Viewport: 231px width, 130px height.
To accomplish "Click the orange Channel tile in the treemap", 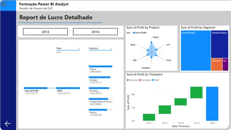I will click(217, 64).
